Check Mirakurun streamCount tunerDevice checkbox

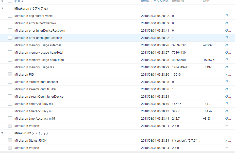pos(10,96)
